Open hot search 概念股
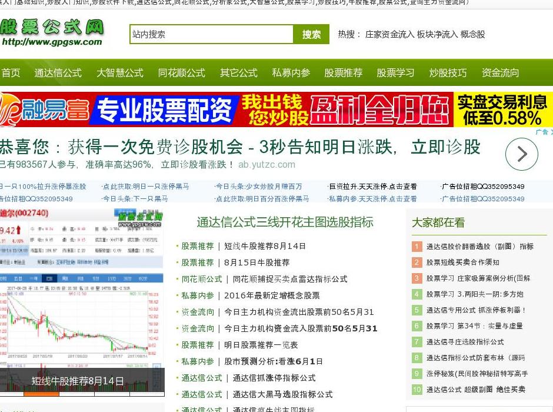Viewport: 553px width, 412px height. [472, 34]
